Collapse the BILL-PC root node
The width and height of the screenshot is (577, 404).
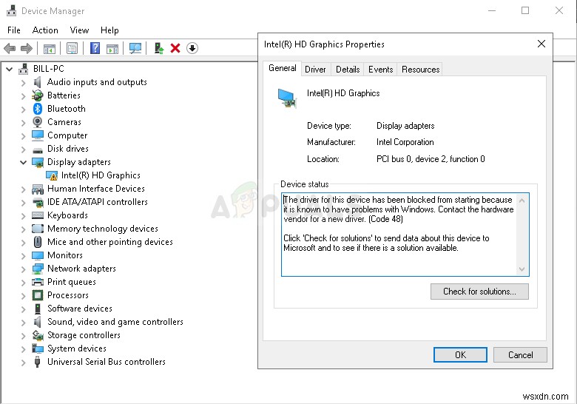click(9, 69)
